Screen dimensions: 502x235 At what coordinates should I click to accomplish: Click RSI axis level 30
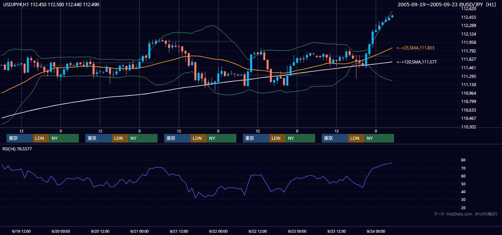pos(464,200)
